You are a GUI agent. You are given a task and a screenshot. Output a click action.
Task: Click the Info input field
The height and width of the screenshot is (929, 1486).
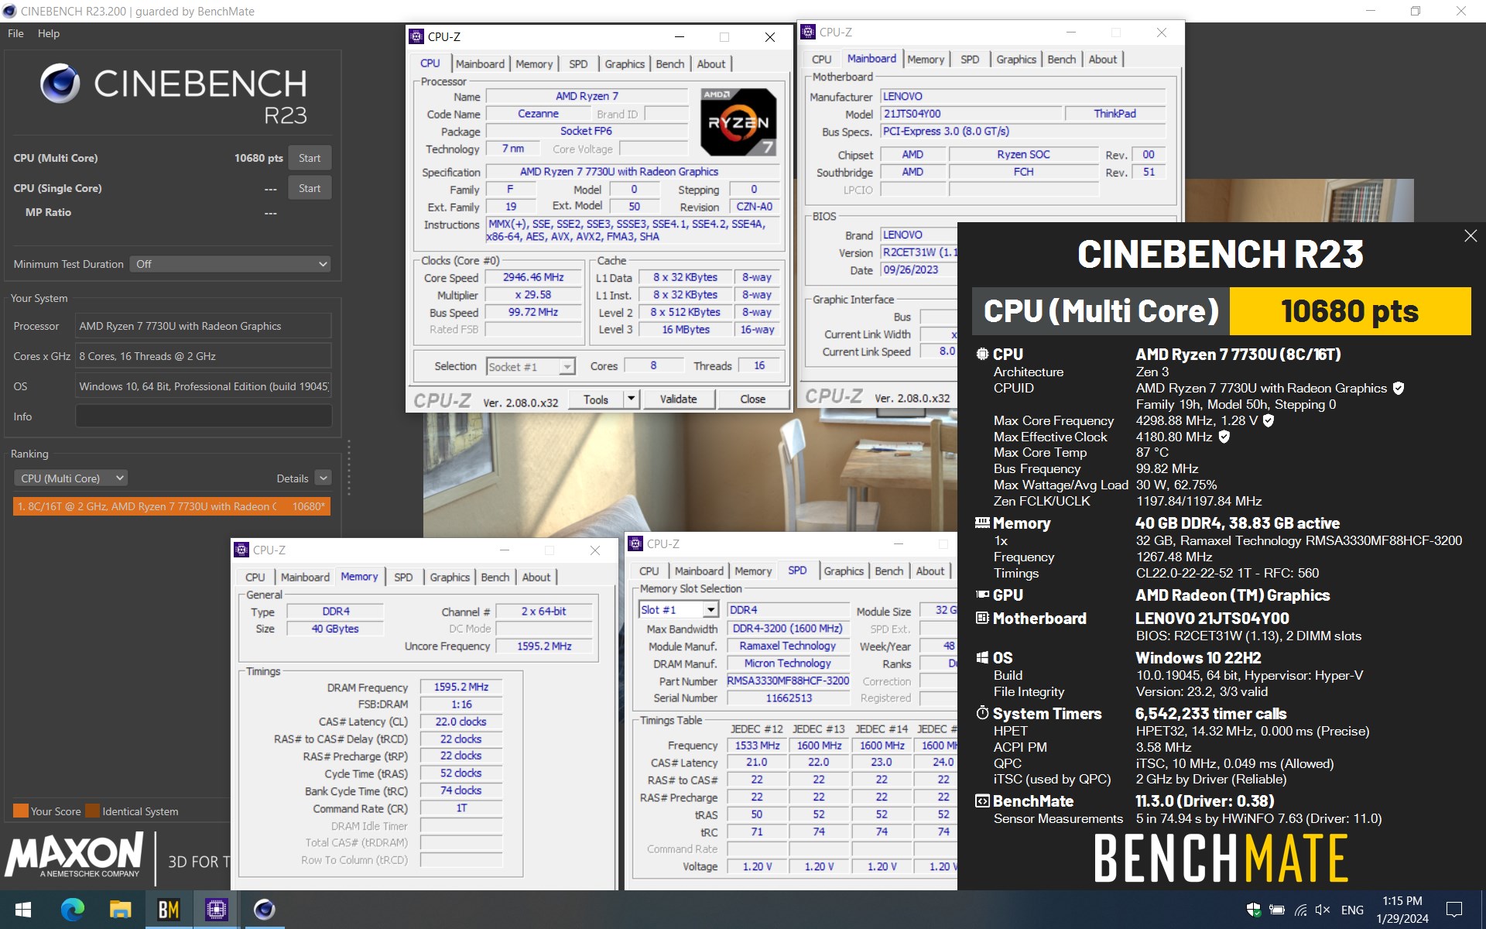204,417
